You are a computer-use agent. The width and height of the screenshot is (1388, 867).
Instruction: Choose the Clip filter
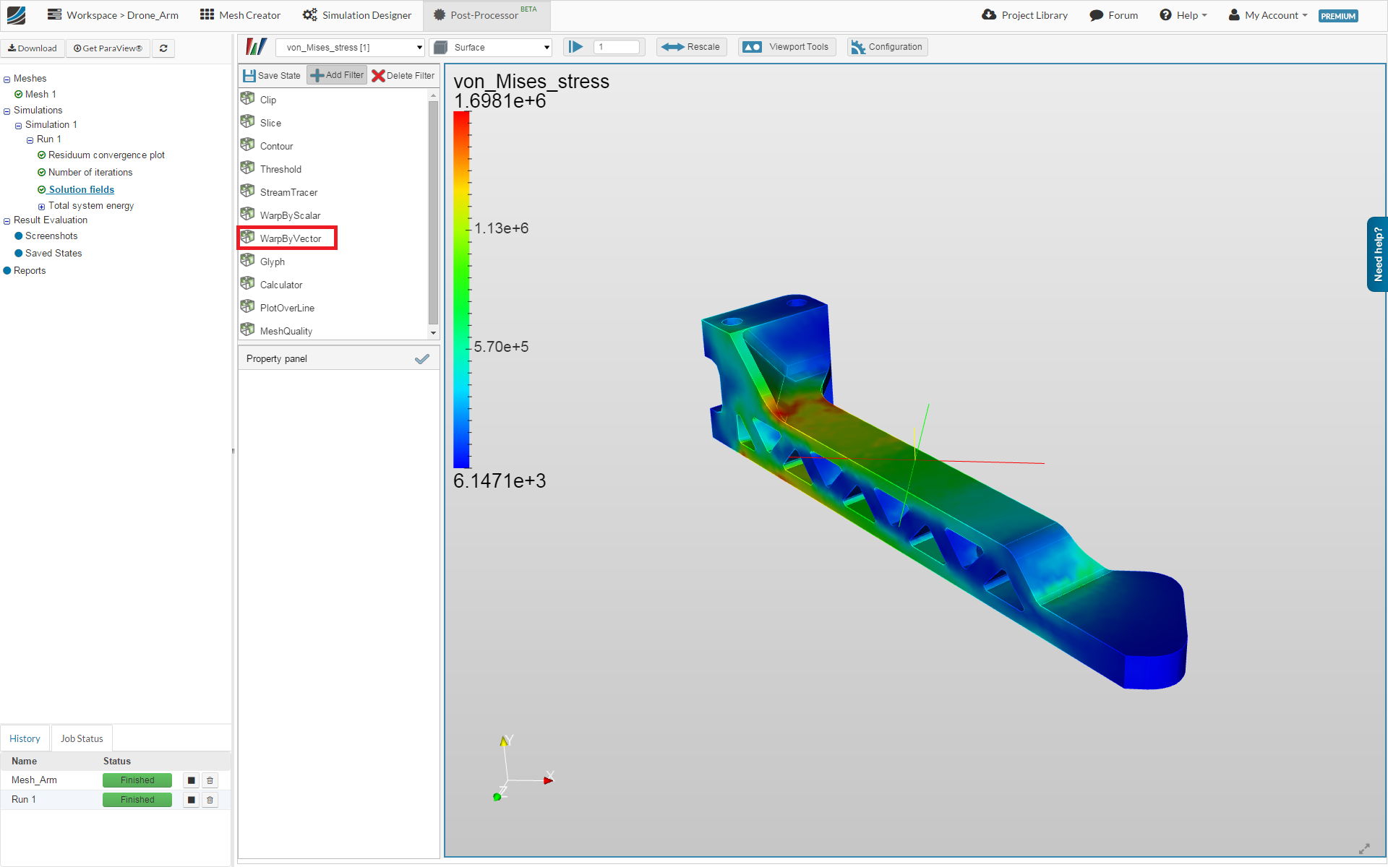pyautogui.click(x=267, y=100)
